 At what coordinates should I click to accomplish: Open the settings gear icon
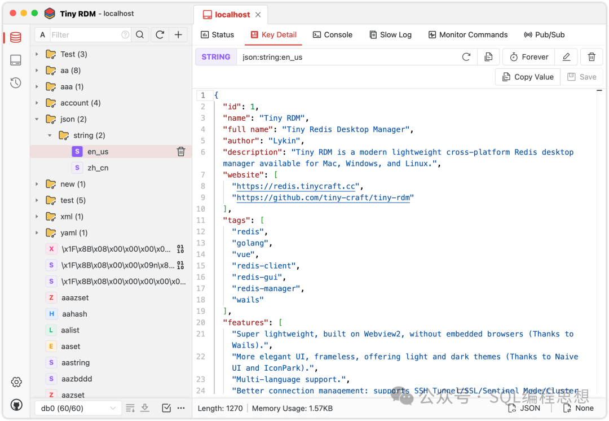tap(16, 382)
